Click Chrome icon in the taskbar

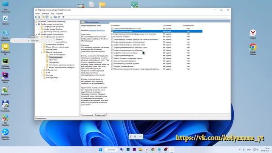coord(153,150)
